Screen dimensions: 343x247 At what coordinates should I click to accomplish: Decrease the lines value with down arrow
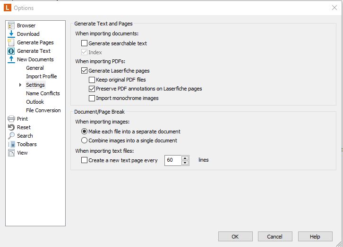[x=185, y=163]
